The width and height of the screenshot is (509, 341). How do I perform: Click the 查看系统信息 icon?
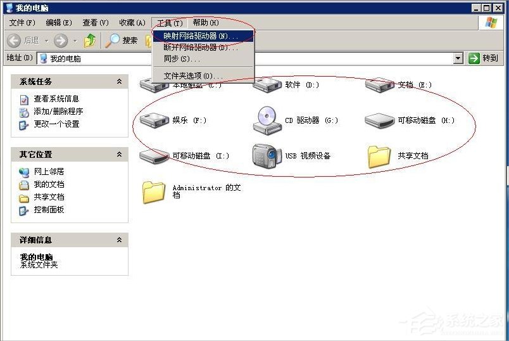tap(24, 100)
